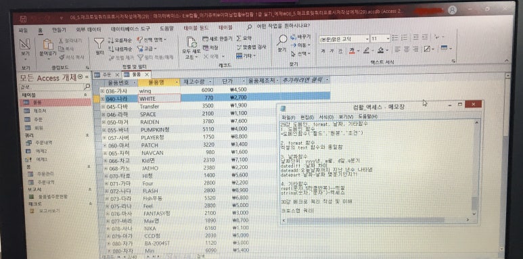Click the numbered list icon
523x259 pixels.
click(x=404, y=38)
